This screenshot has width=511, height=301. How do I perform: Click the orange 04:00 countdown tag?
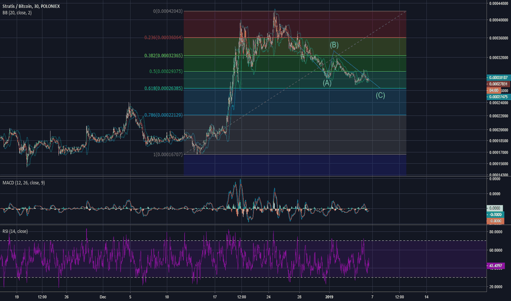[493, 90]
